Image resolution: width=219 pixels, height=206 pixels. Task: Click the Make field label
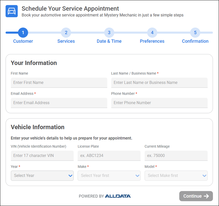click(x=82, y=167)
